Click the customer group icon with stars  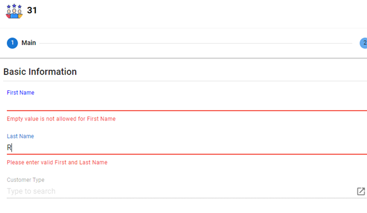tap(14, 11)
